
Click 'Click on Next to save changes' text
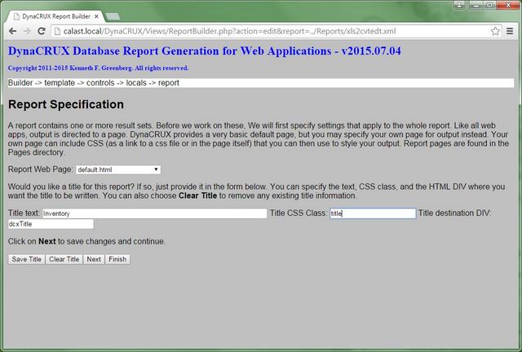click(86, 241)
